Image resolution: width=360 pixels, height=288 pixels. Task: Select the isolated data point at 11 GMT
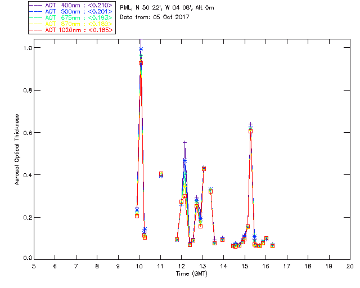(x=161, y=174)
